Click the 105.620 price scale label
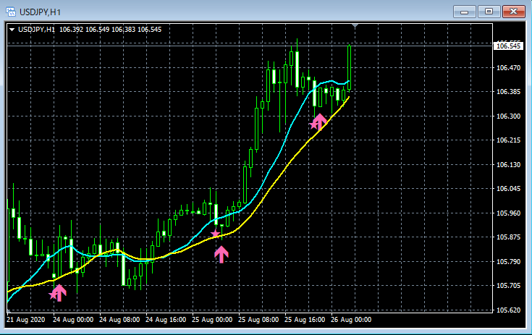Image resolution: width=532 pixels, height=335 pixels. (508, 310)
